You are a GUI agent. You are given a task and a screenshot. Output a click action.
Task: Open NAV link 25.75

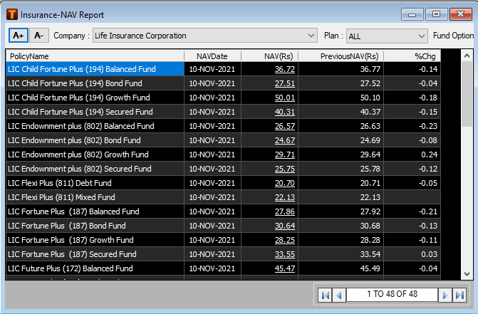(x=285, y=169)
